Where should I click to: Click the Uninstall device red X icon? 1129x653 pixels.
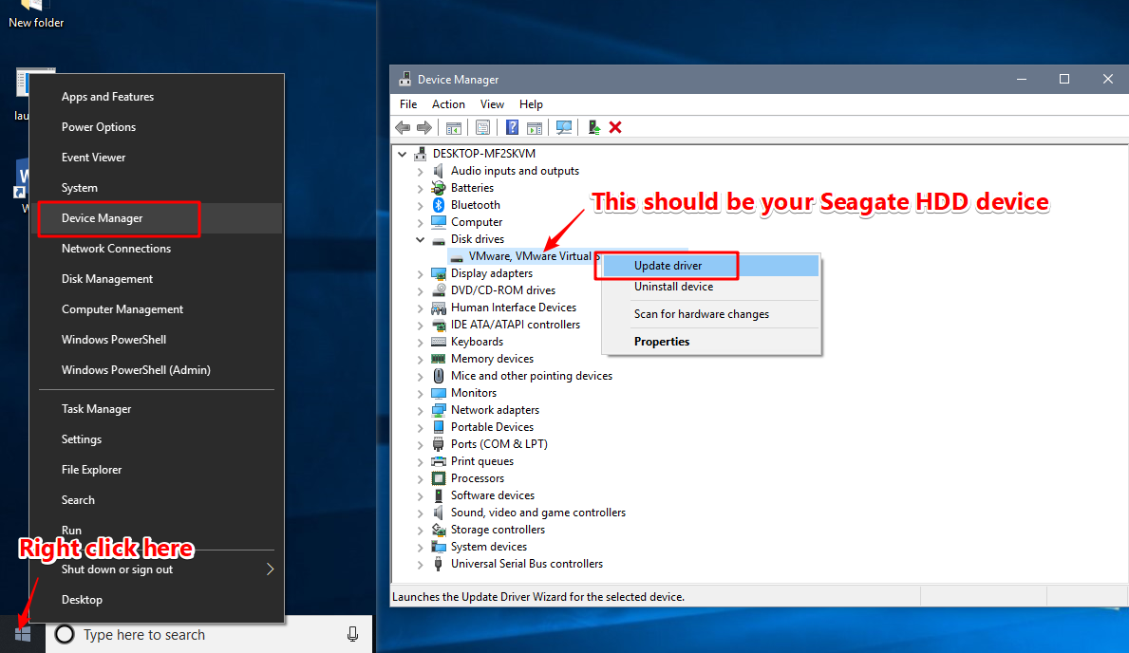(x=614, y=127)
